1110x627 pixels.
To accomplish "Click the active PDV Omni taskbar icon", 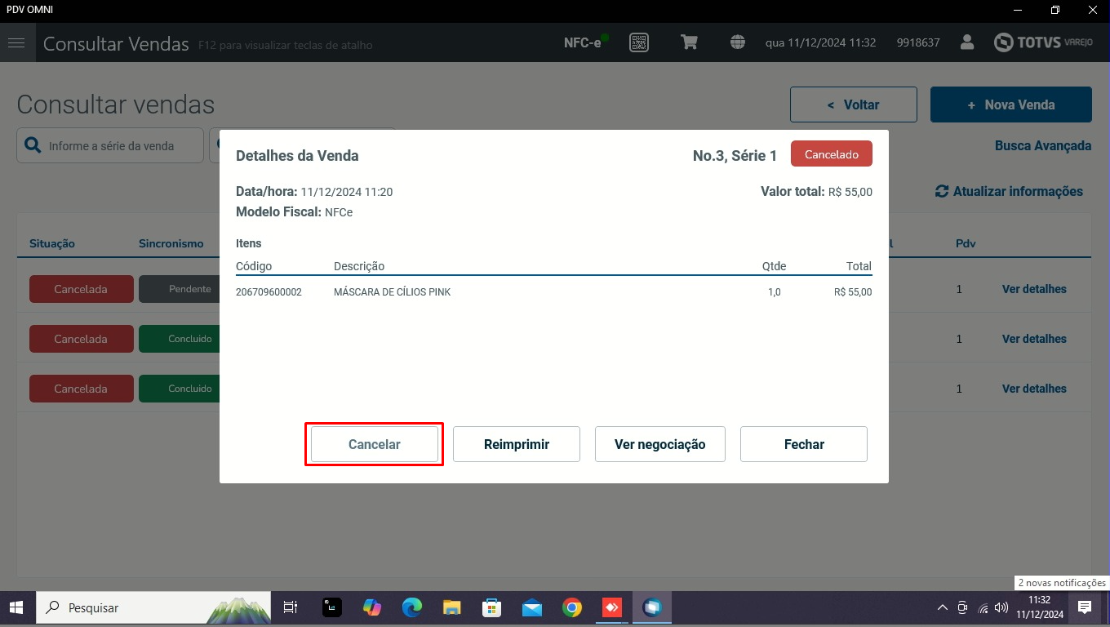I will click(x=652, y=607).
